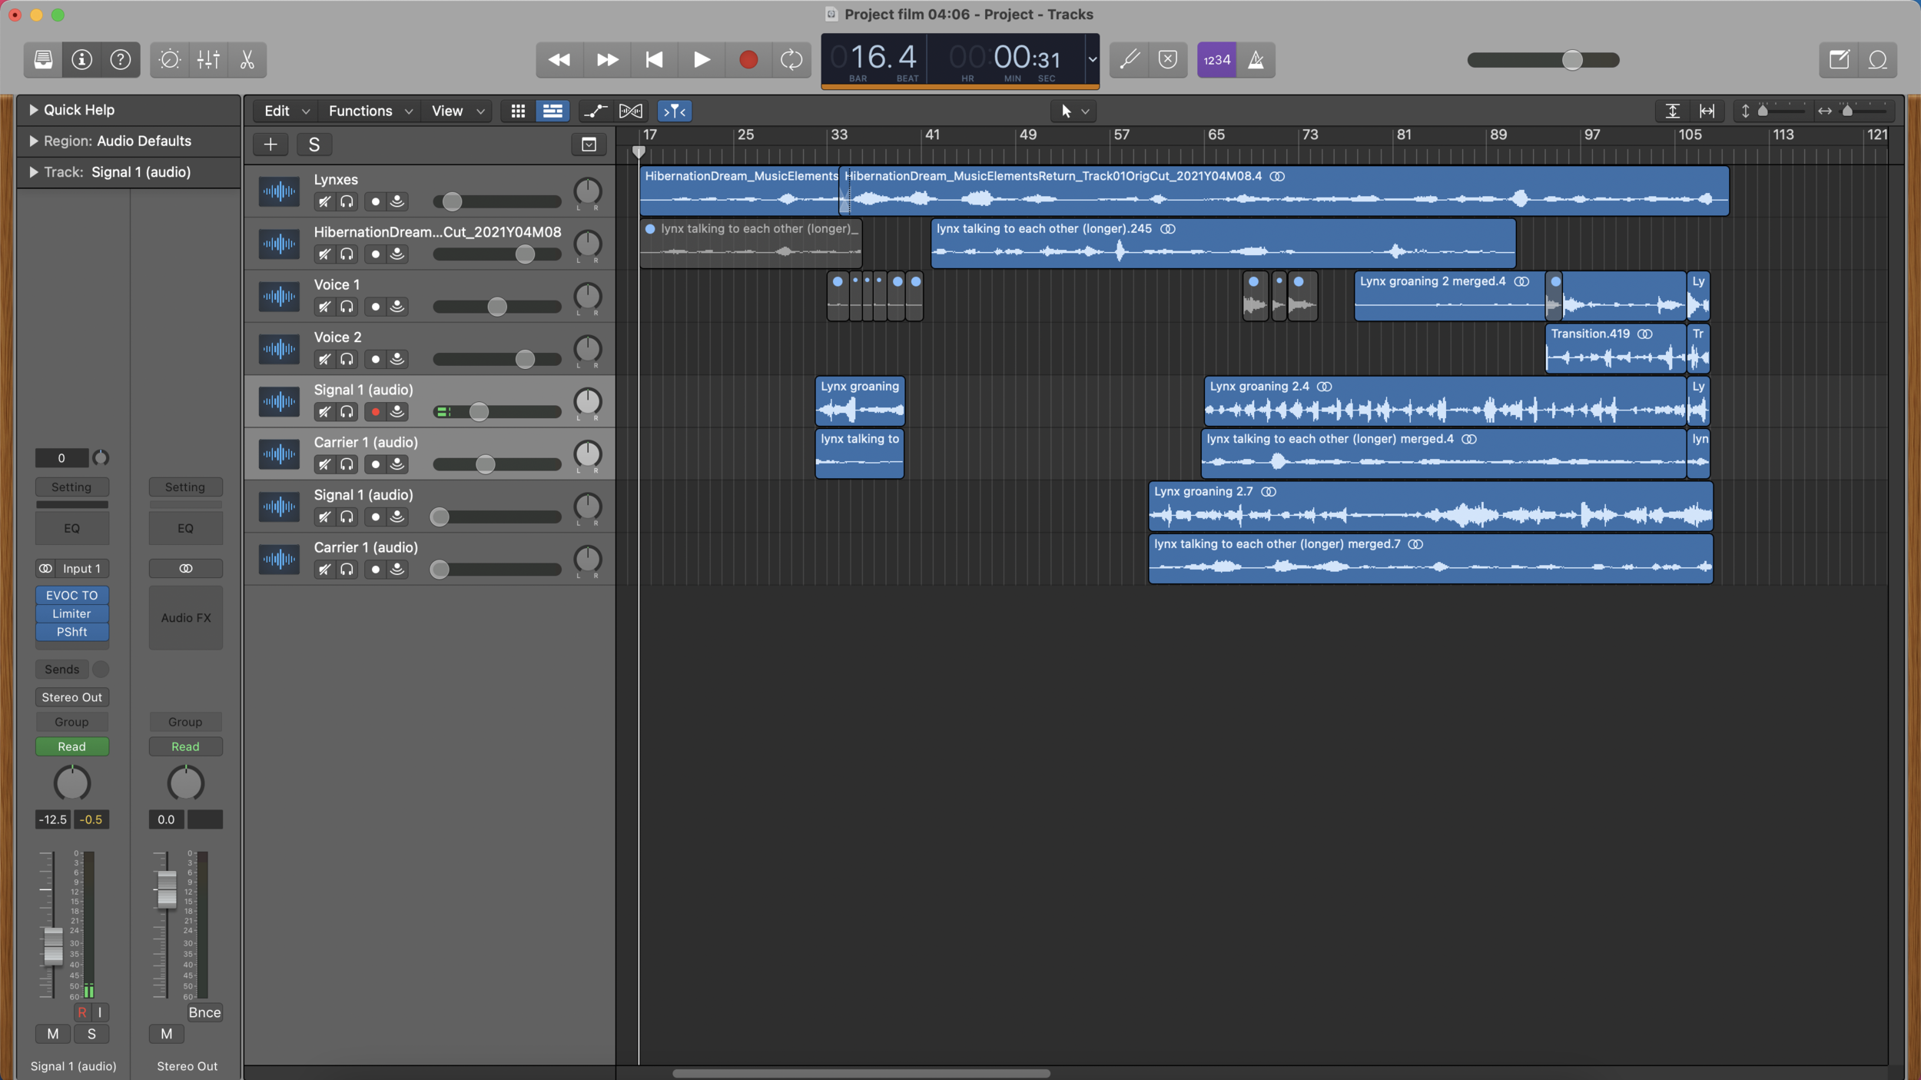Click the Signal 1 strip EQ box
This screenshot has height=1080, width=1921.
[x=71, y=528]
